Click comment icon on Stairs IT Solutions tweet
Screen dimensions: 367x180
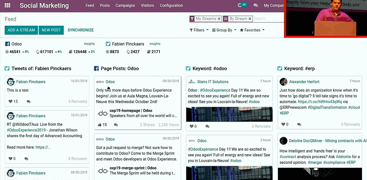coord(207,127)
